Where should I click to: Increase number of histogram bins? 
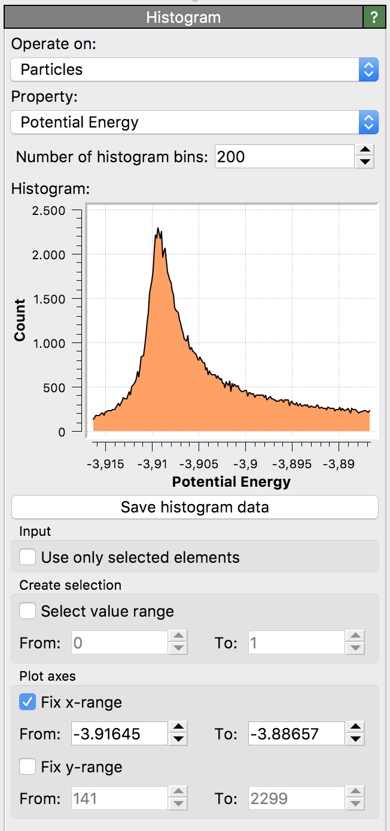(365, 151)
